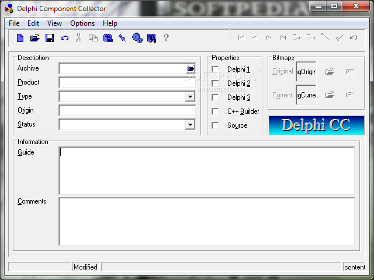Image resolution: width=374 pixels, height=280 pixels.
Task: Enable the Delphi 2 checkbox
Action: pyautogui.click(x=215, y=83)
